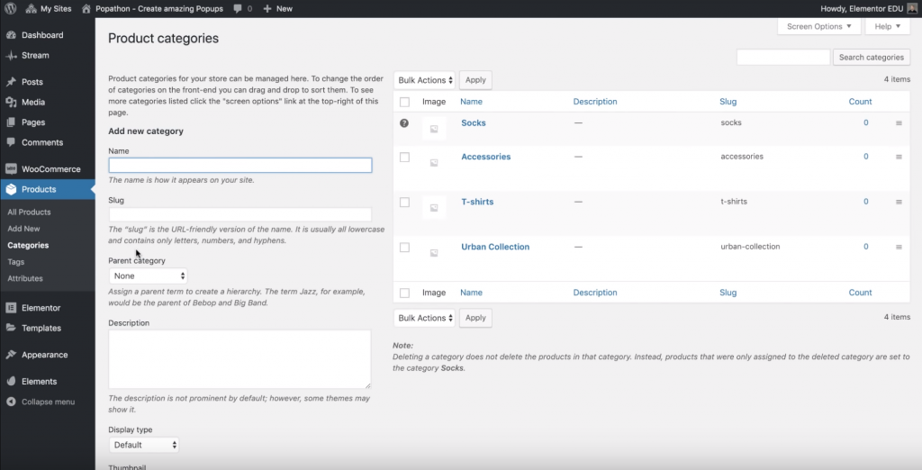Click the Search categories button
This screenshot has width=922, height=470.
[x=871, y=58]
